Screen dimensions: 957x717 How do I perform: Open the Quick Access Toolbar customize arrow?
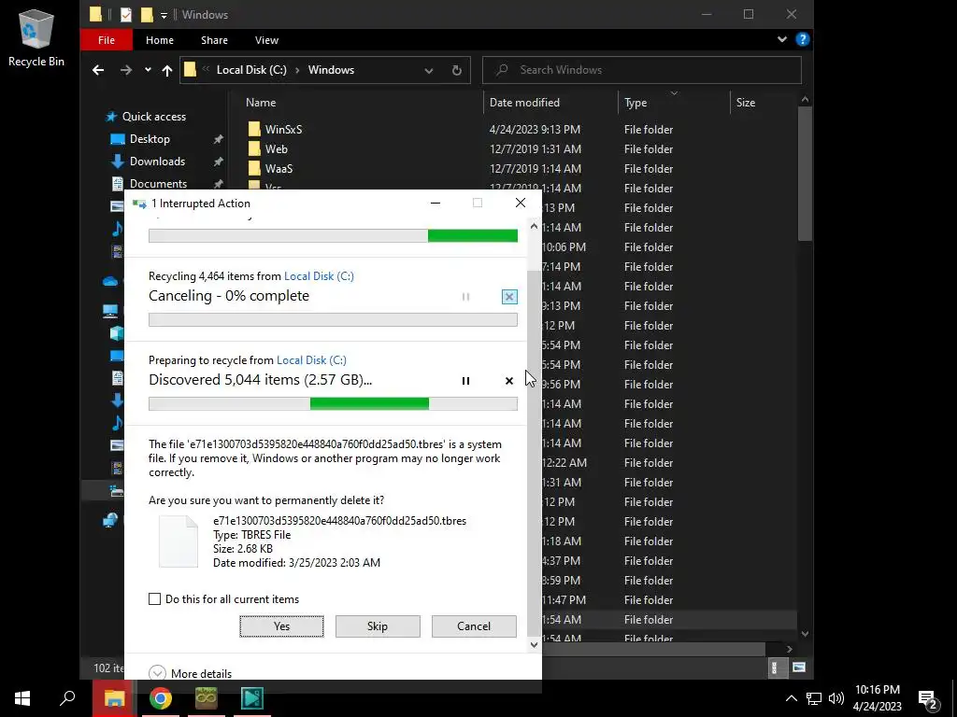point(164,15)
